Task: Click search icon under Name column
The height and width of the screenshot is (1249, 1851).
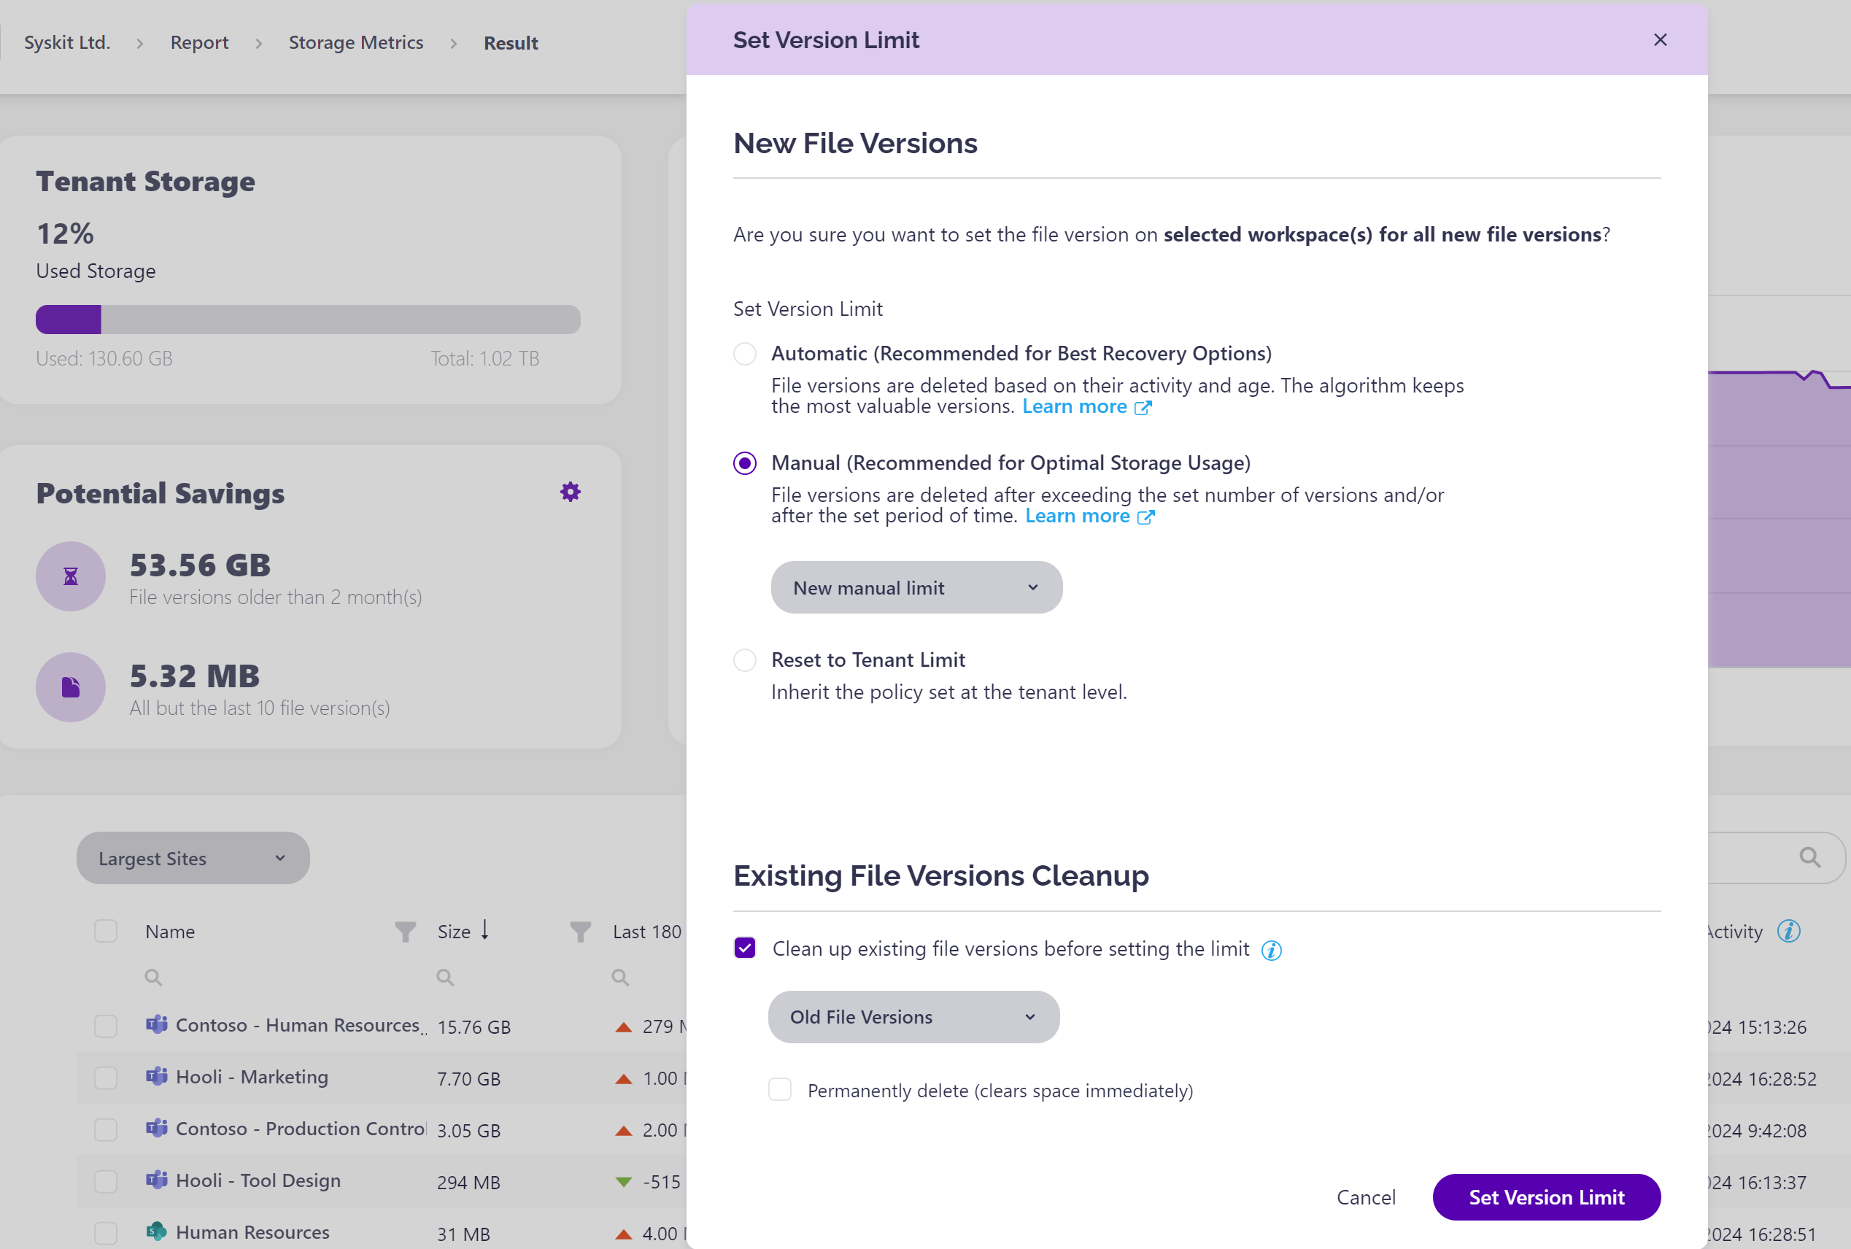Action: 153,977
